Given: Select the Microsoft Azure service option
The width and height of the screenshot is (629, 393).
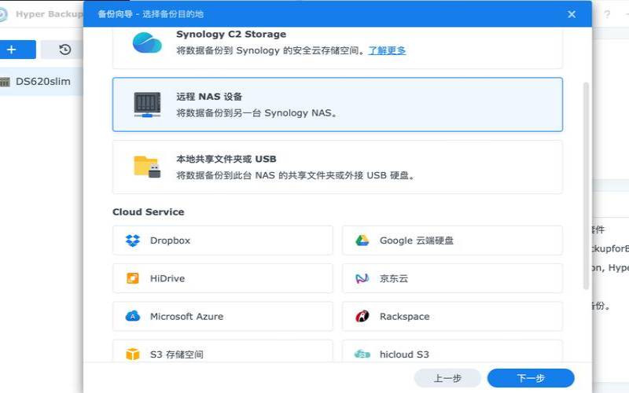Looking at the screenshot, I should click(x=223, y=316).
